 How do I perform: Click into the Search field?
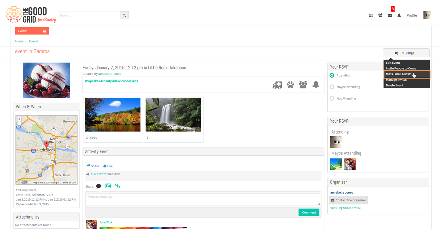[89, 15]
